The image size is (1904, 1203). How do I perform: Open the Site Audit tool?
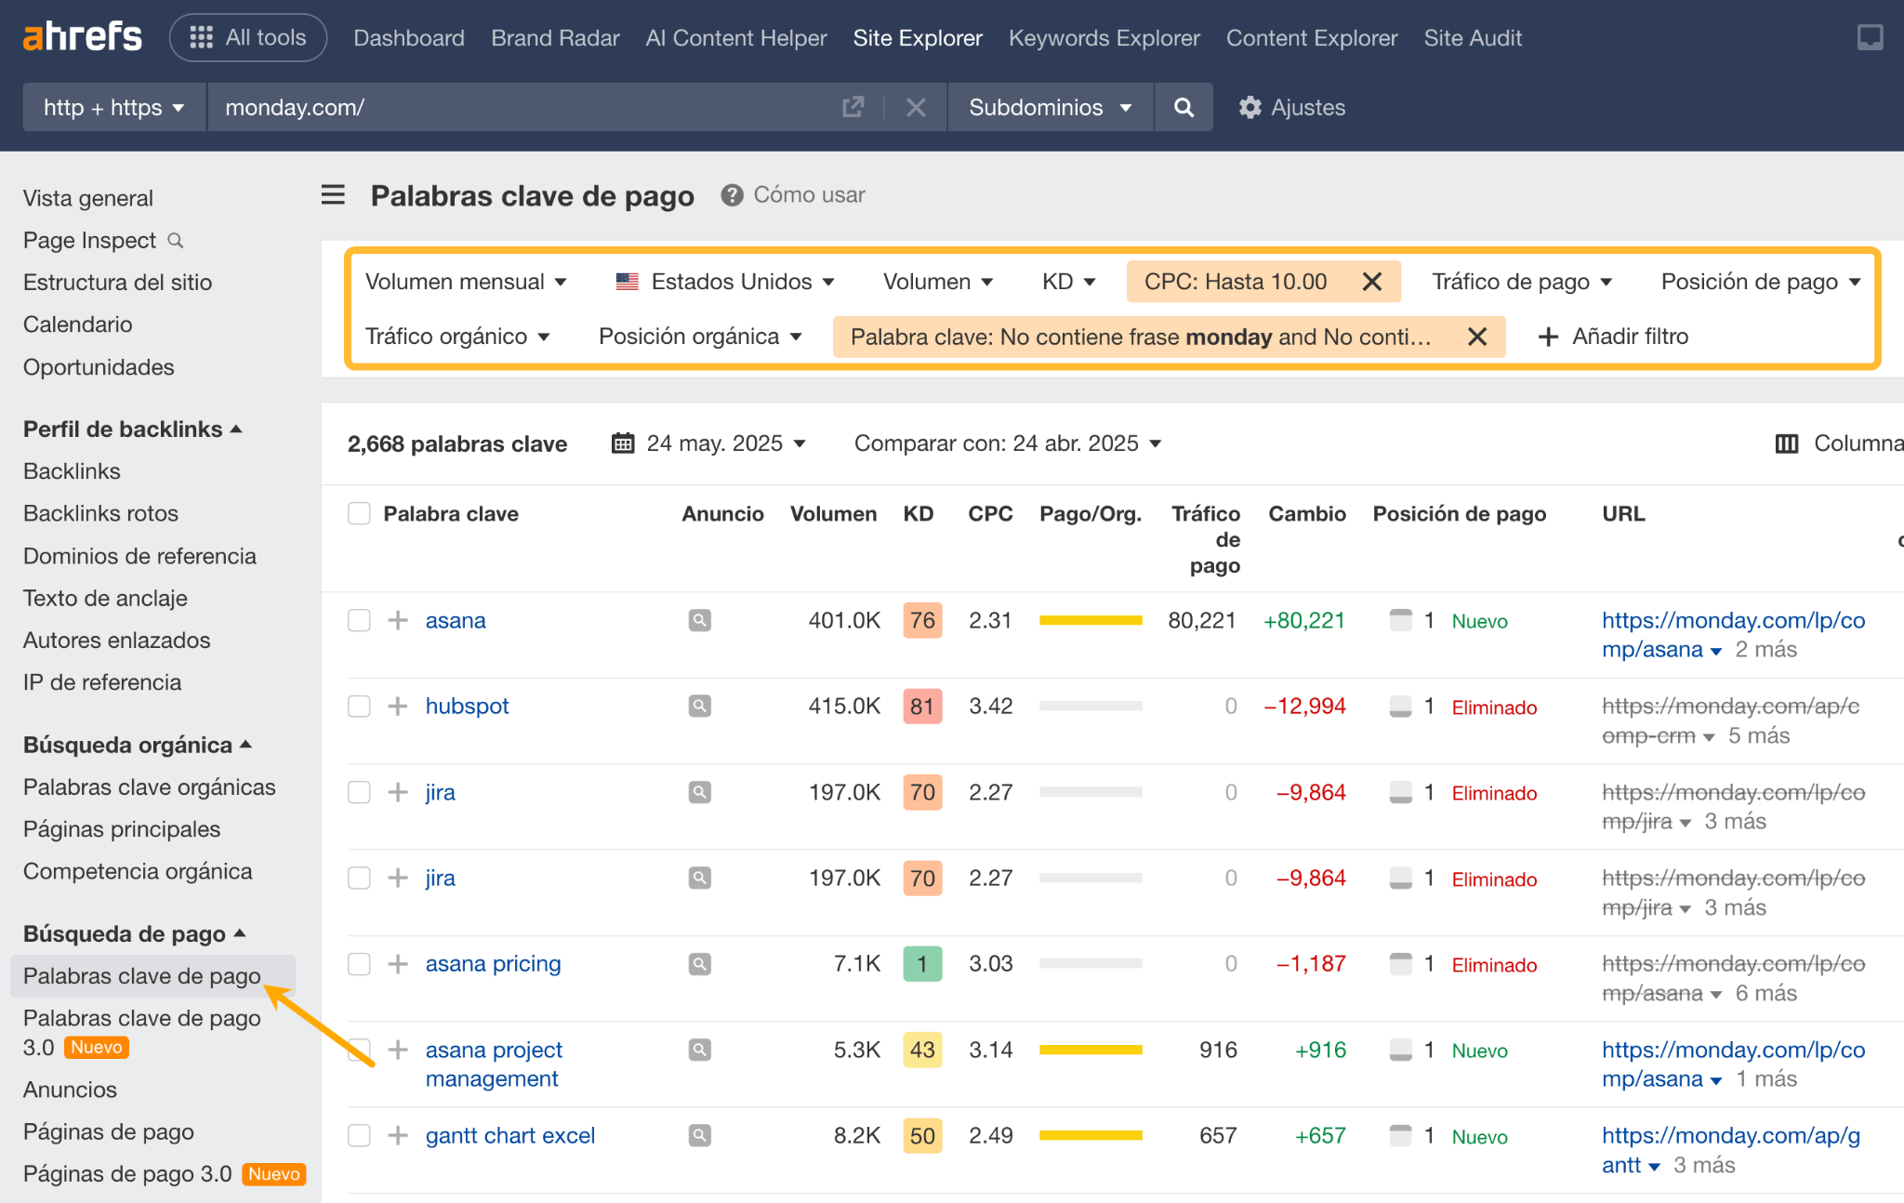(1472, 38)
